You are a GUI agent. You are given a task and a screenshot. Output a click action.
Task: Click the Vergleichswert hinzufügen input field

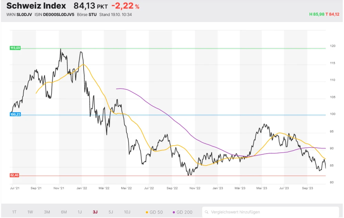pyautogui.click(x=272, y=212)
